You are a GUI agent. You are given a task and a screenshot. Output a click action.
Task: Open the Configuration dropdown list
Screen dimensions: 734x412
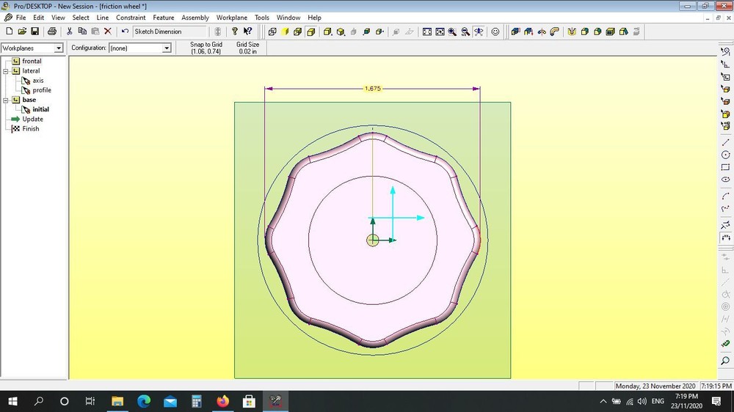tap(167, 48)
